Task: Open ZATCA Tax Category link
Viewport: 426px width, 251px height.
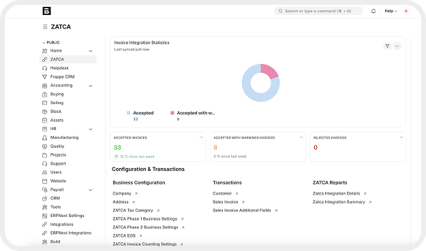Action: coord(133,210)
